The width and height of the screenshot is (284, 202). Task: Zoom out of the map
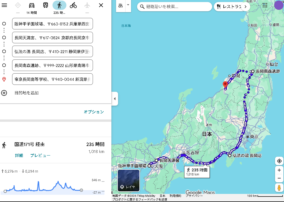pos(279,178)
